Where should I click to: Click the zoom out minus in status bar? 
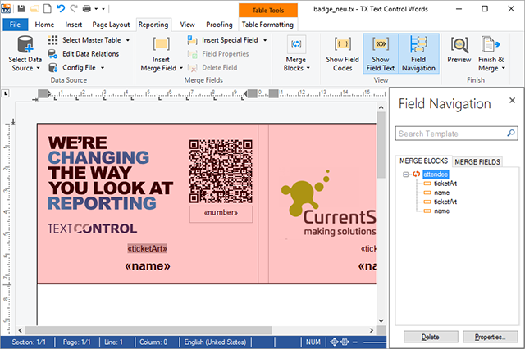355,342
